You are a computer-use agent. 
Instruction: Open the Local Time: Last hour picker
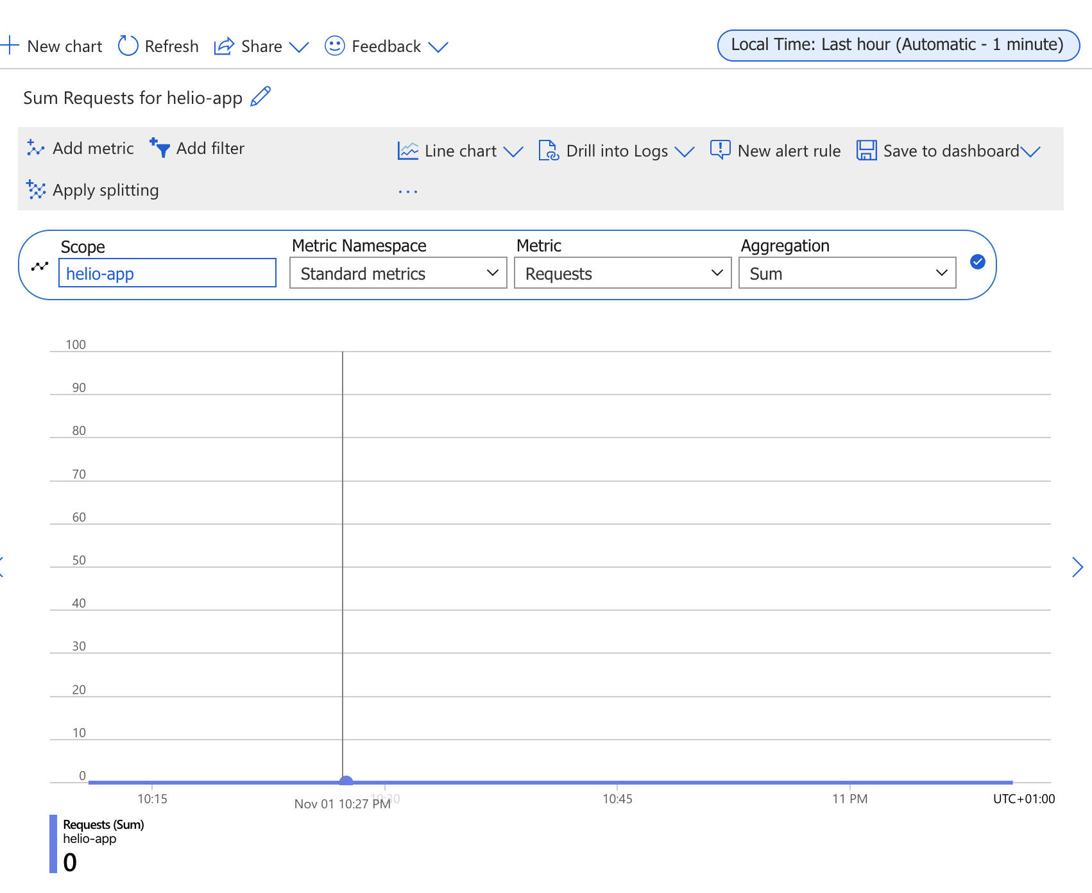898,44
